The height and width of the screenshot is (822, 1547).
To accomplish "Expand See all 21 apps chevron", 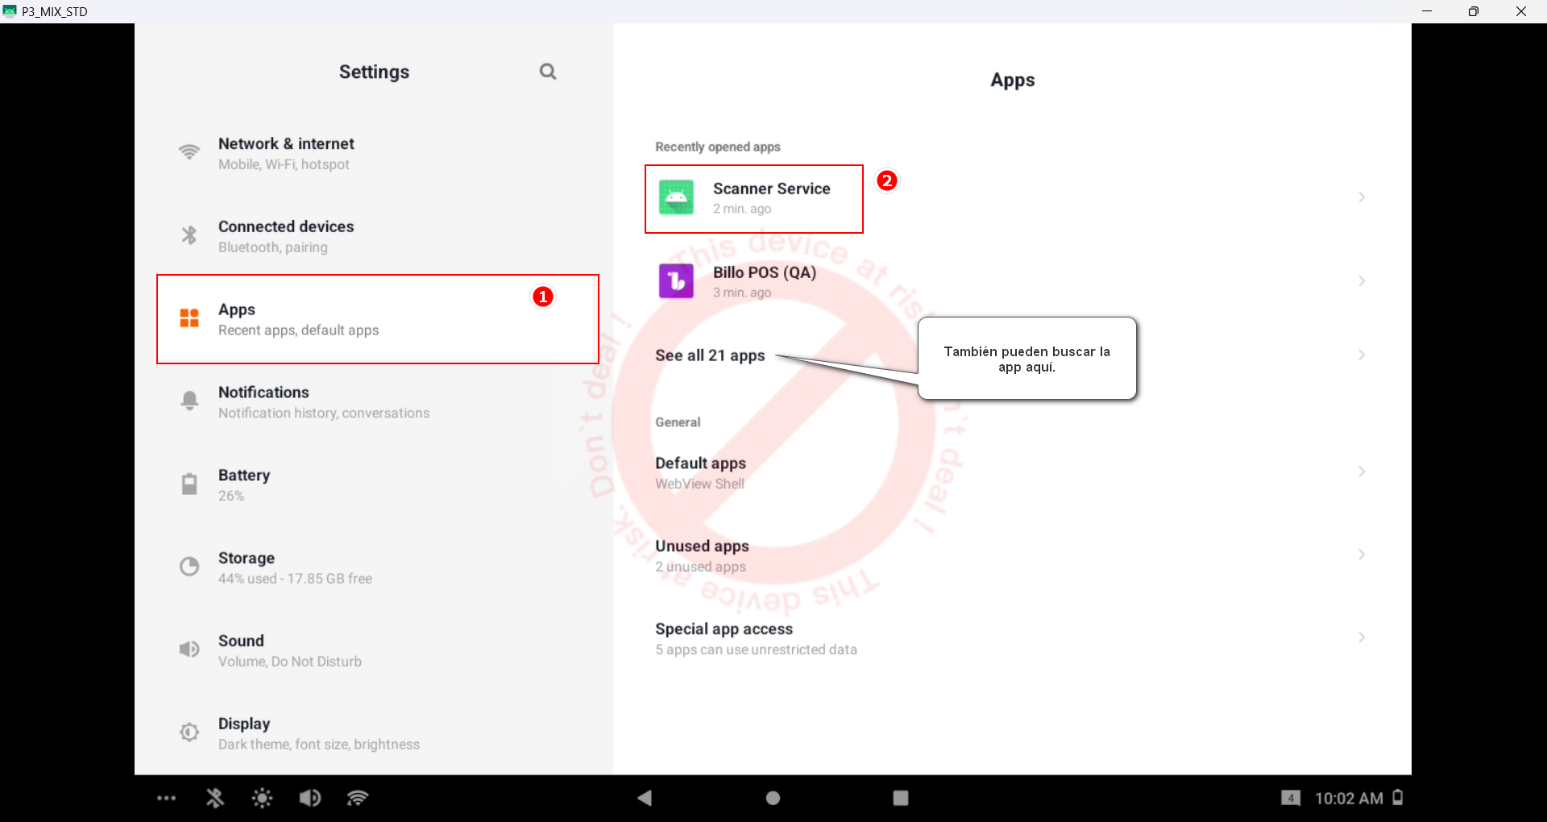I will tap(1361, 355).
